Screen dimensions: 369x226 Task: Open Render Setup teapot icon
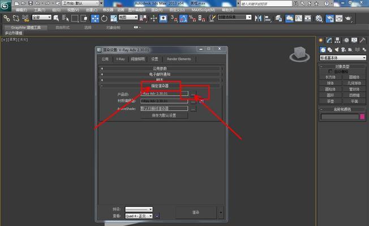pyautogui.click(x=330, y=18)
